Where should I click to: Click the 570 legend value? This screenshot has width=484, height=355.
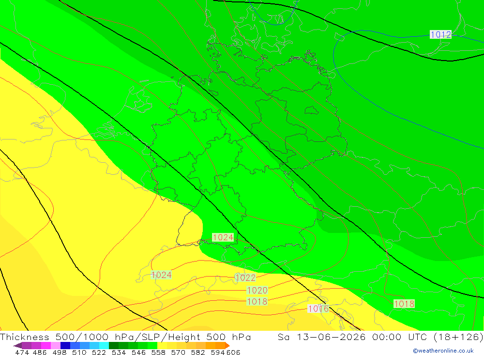[178, 352]
